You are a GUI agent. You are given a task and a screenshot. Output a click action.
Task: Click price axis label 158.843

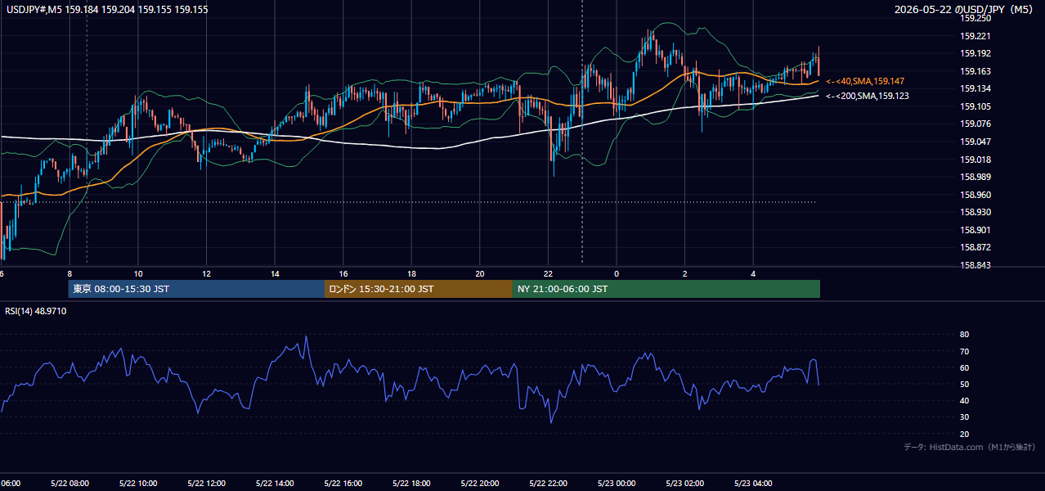975,265
